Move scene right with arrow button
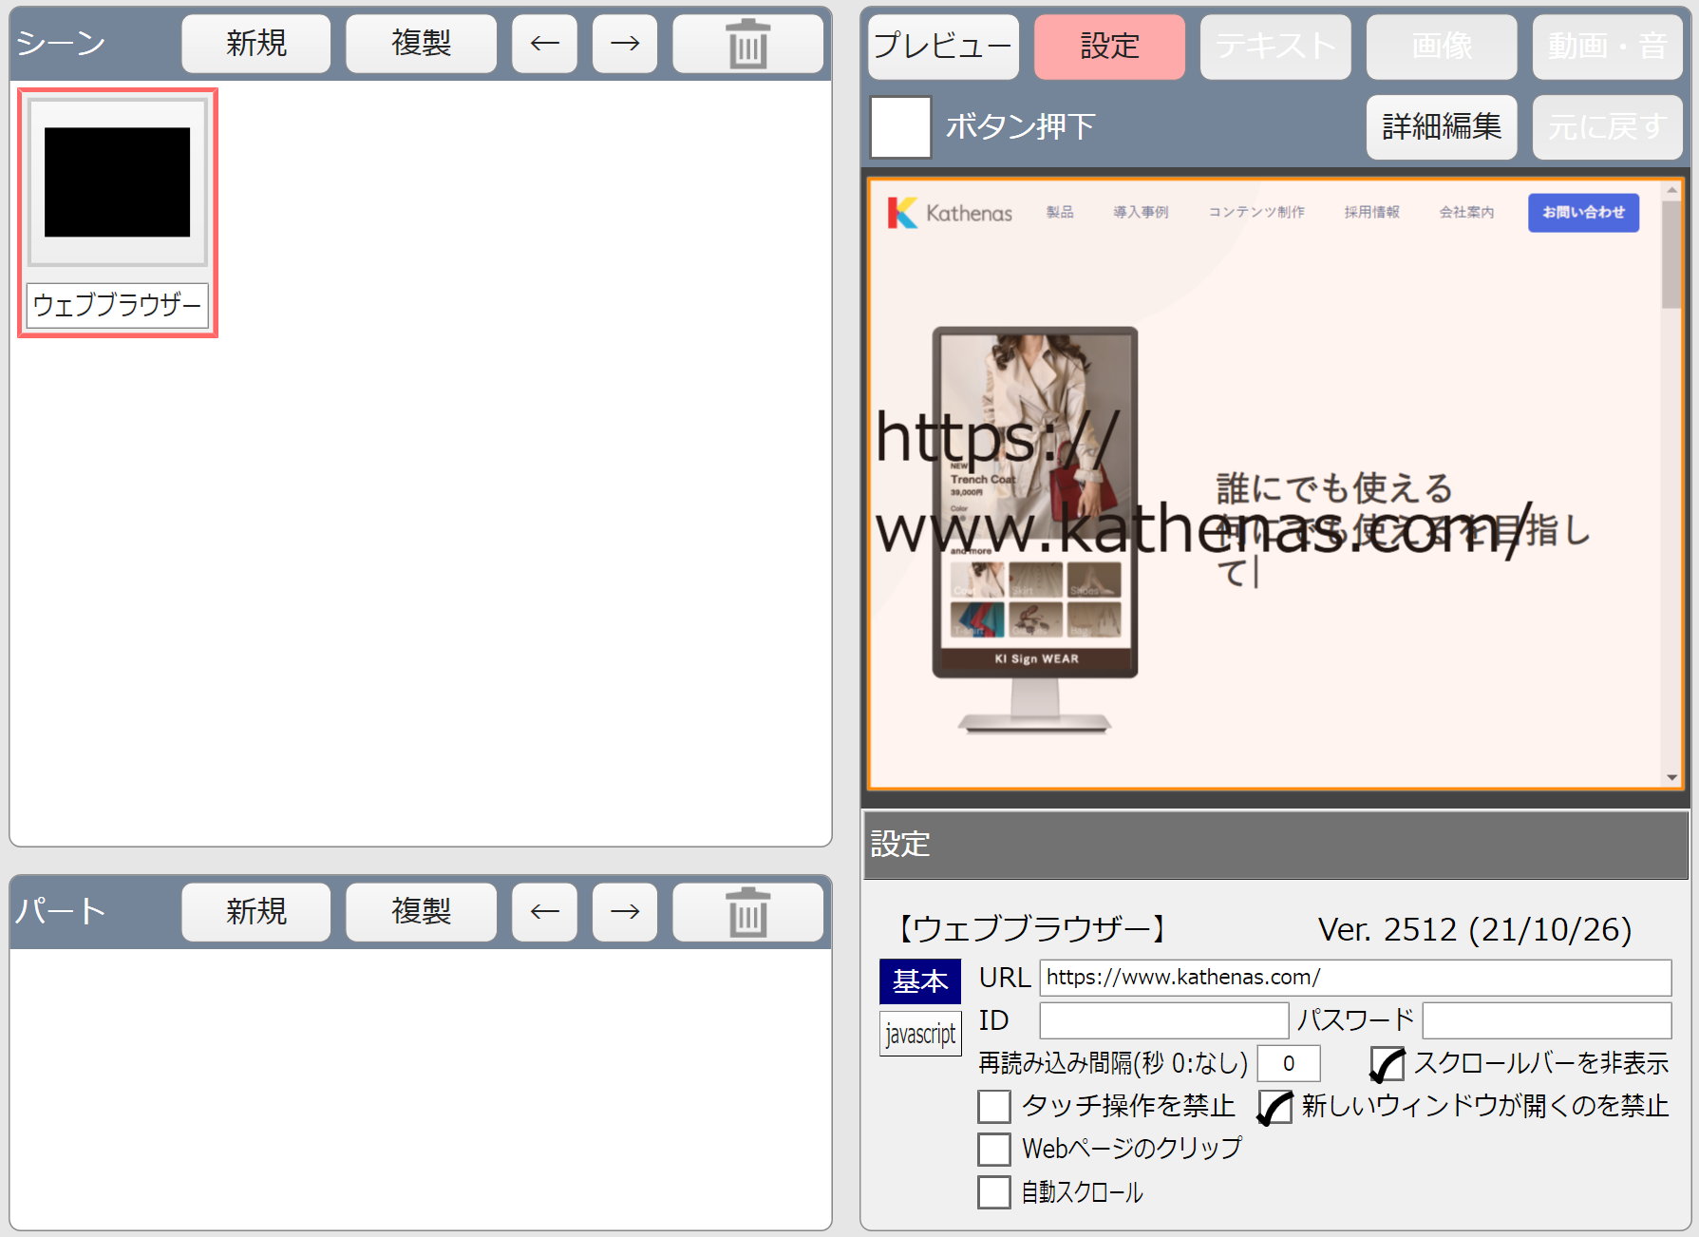Viewport: 1699px width, 1237px height. tap(625, 44)
